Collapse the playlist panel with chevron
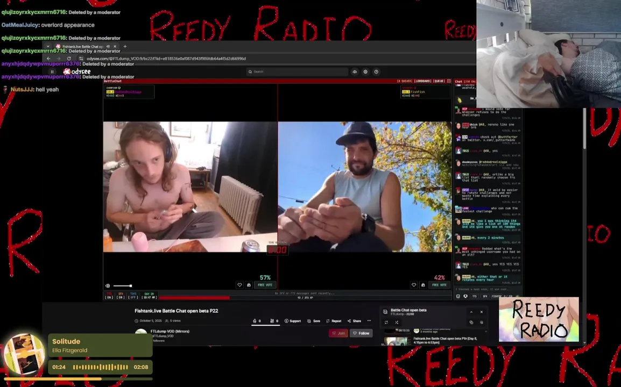 pyautogui.click(x=471, y=312)
